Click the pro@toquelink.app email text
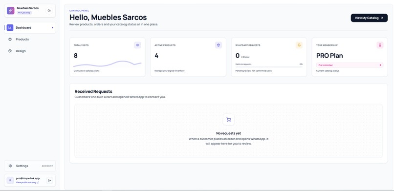This screenshot has width=394, height=191. pyautogui.click(x=28, y=178)
